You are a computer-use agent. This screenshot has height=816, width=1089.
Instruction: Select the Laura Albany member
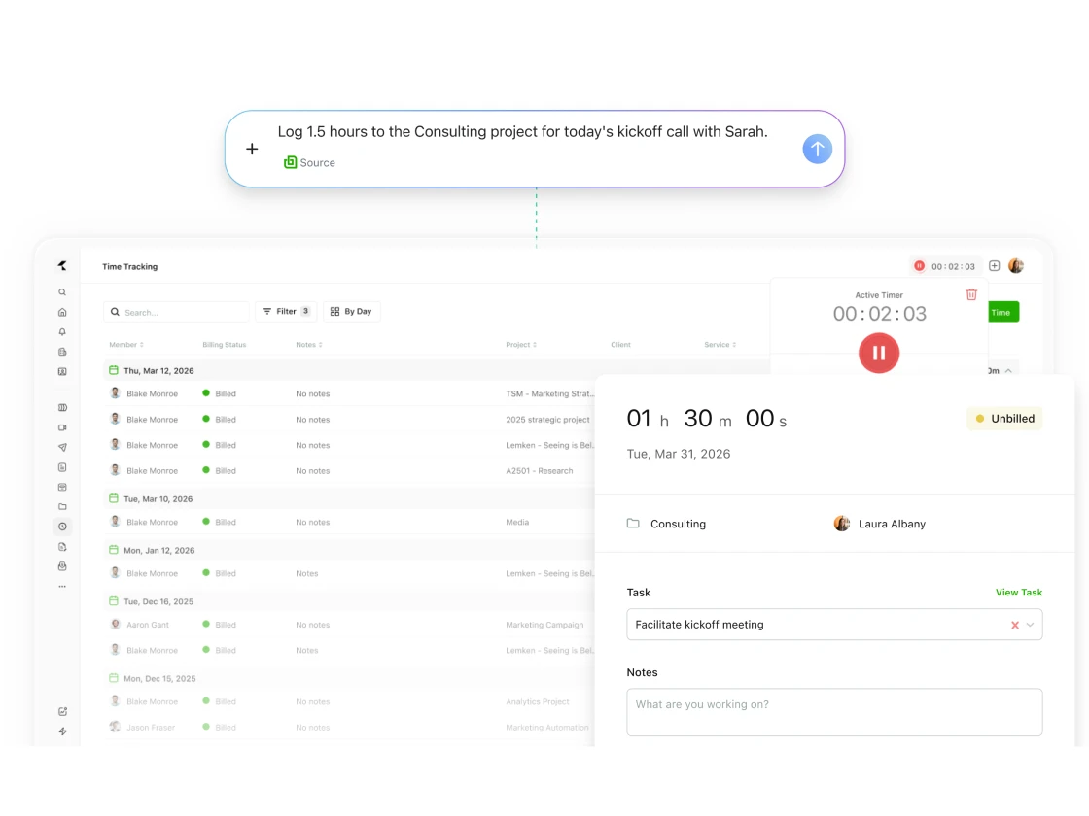[892, 524]
